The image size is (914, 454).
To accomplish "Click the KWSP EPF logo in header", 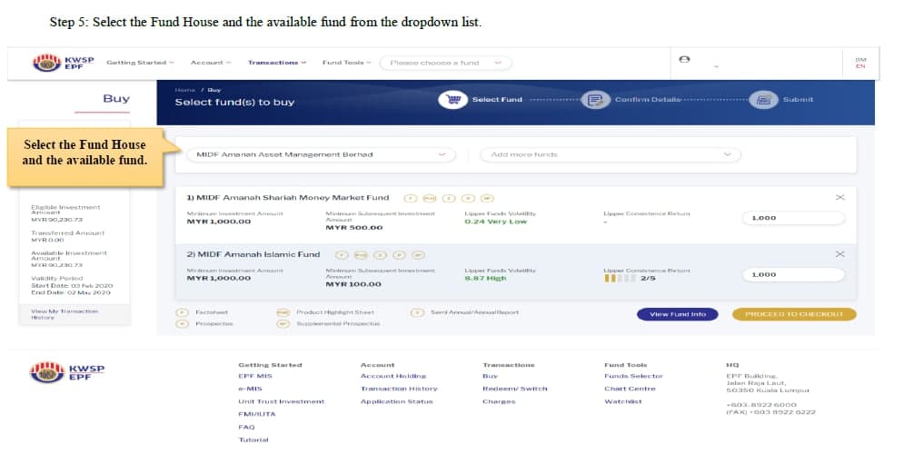I will 63,63.
